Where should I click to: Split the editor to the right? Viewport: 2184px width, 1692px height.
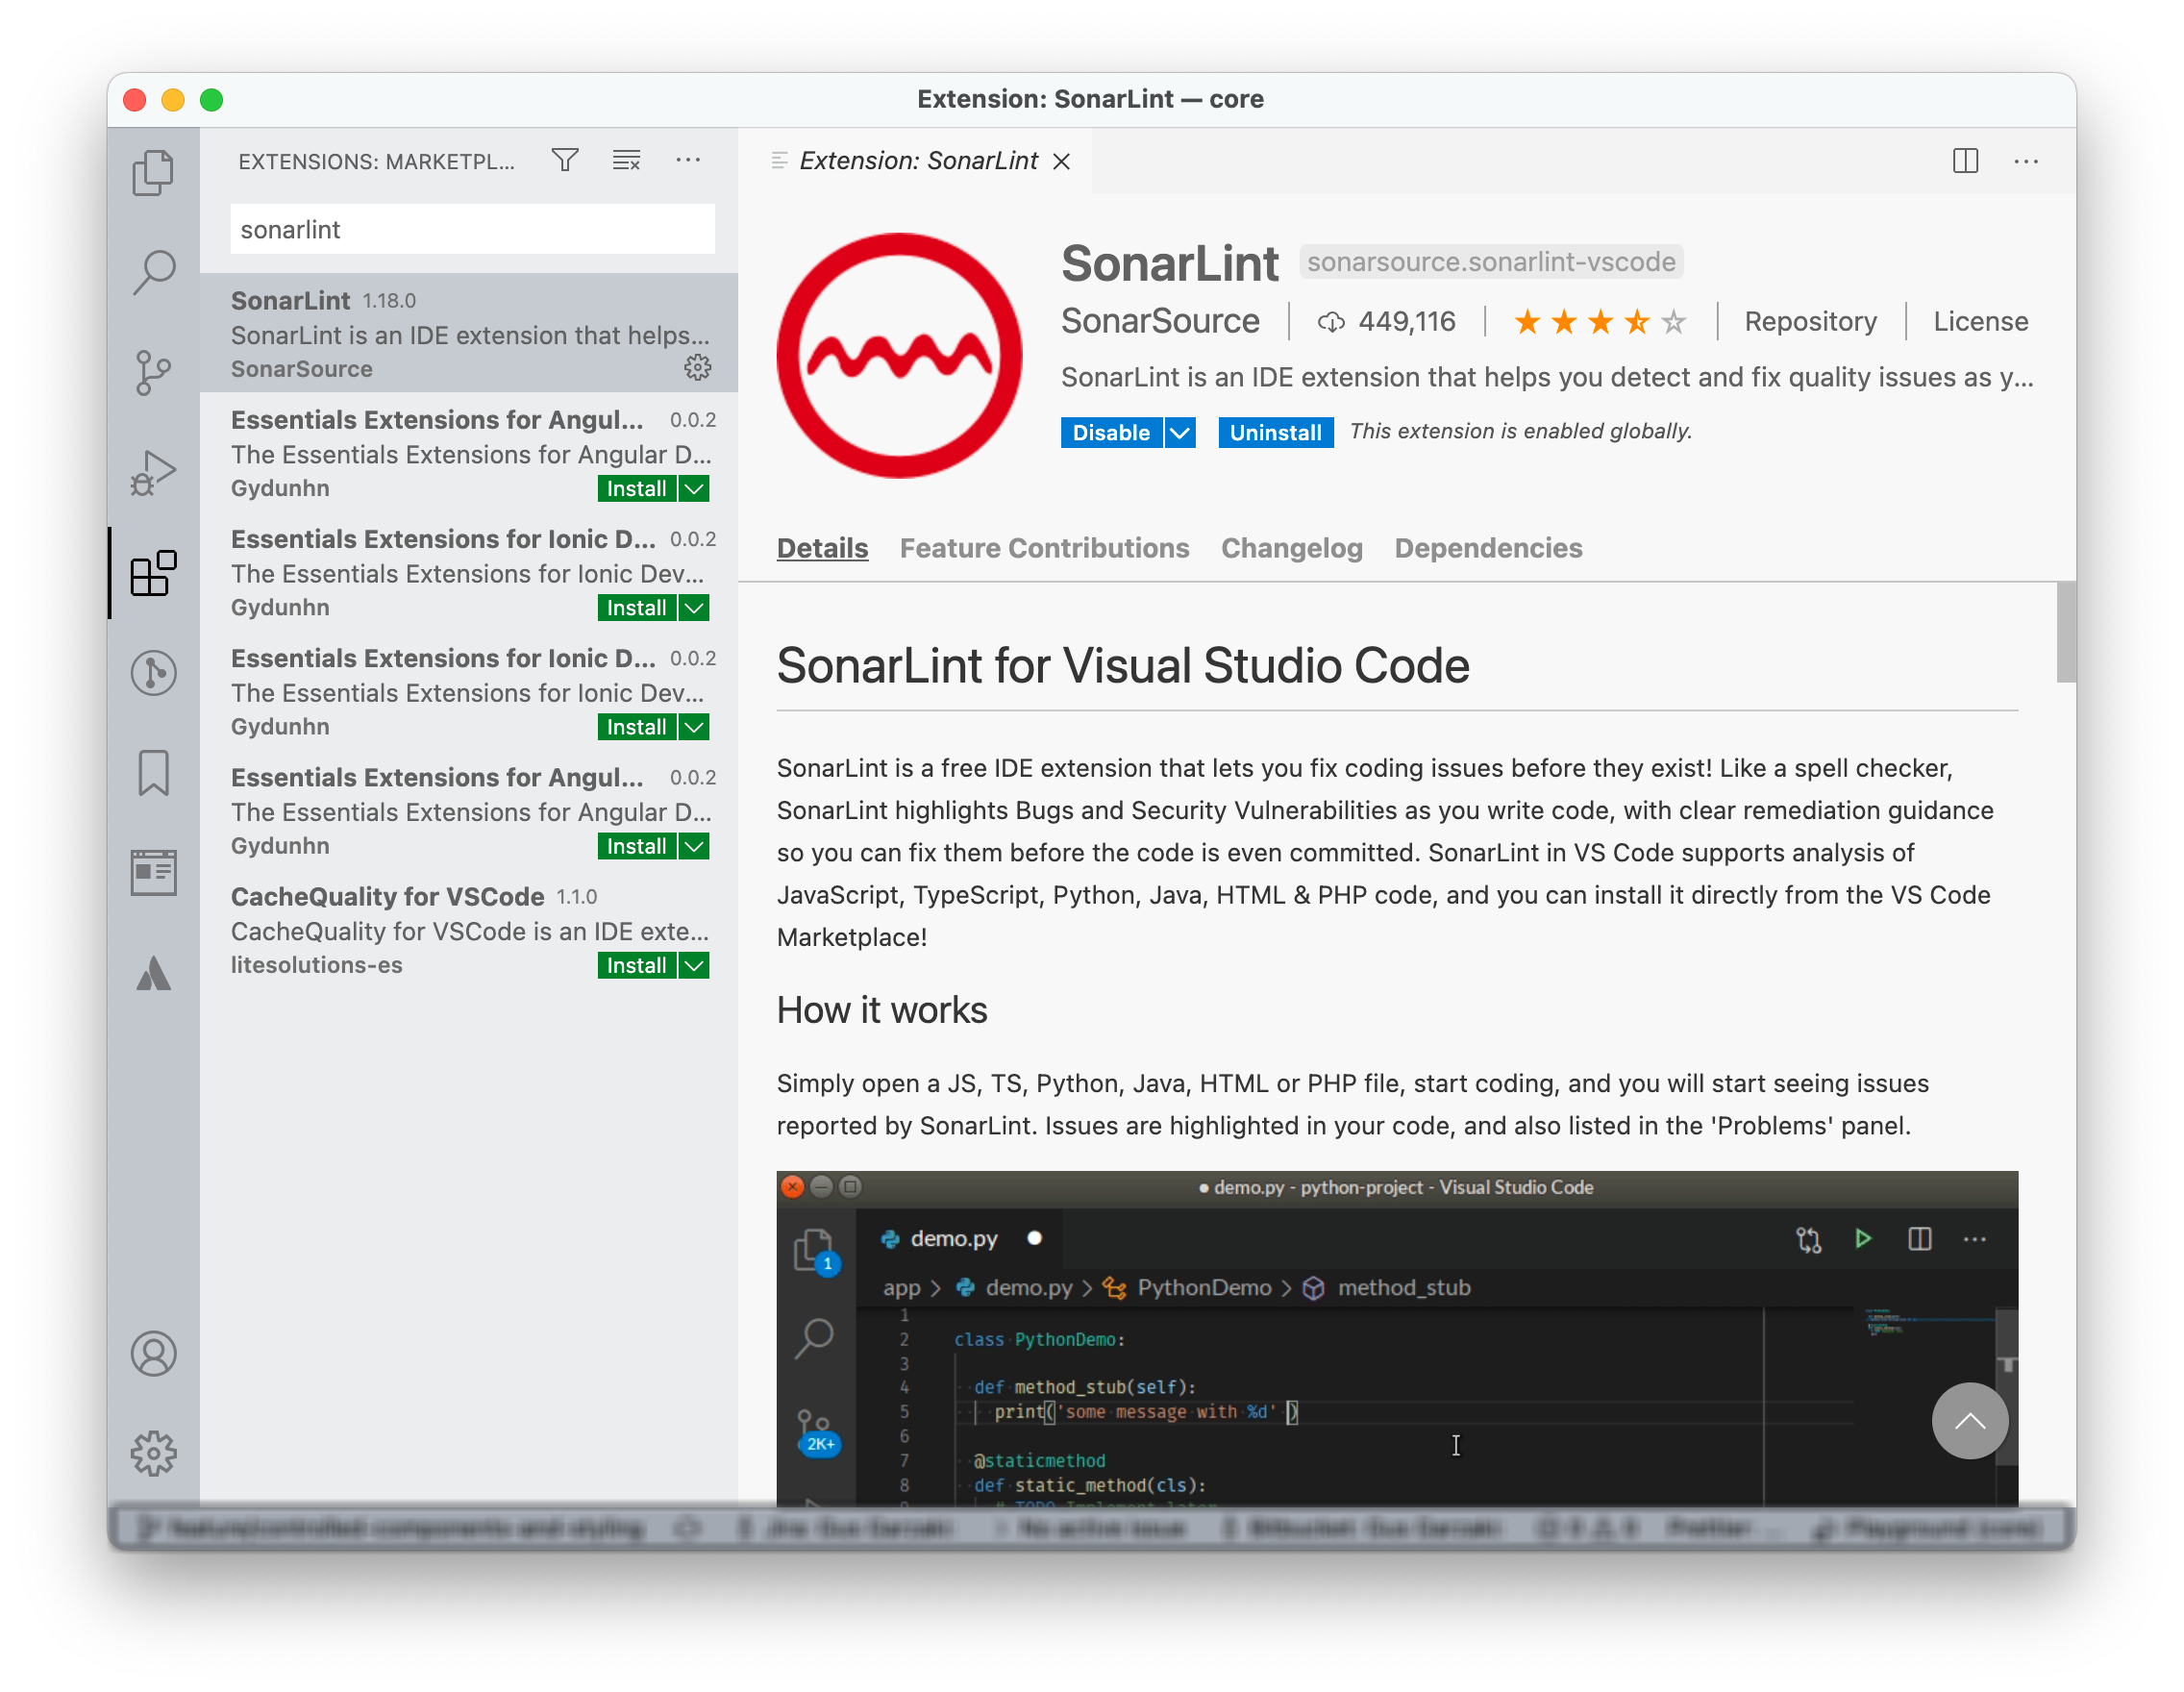point(1965,161)
